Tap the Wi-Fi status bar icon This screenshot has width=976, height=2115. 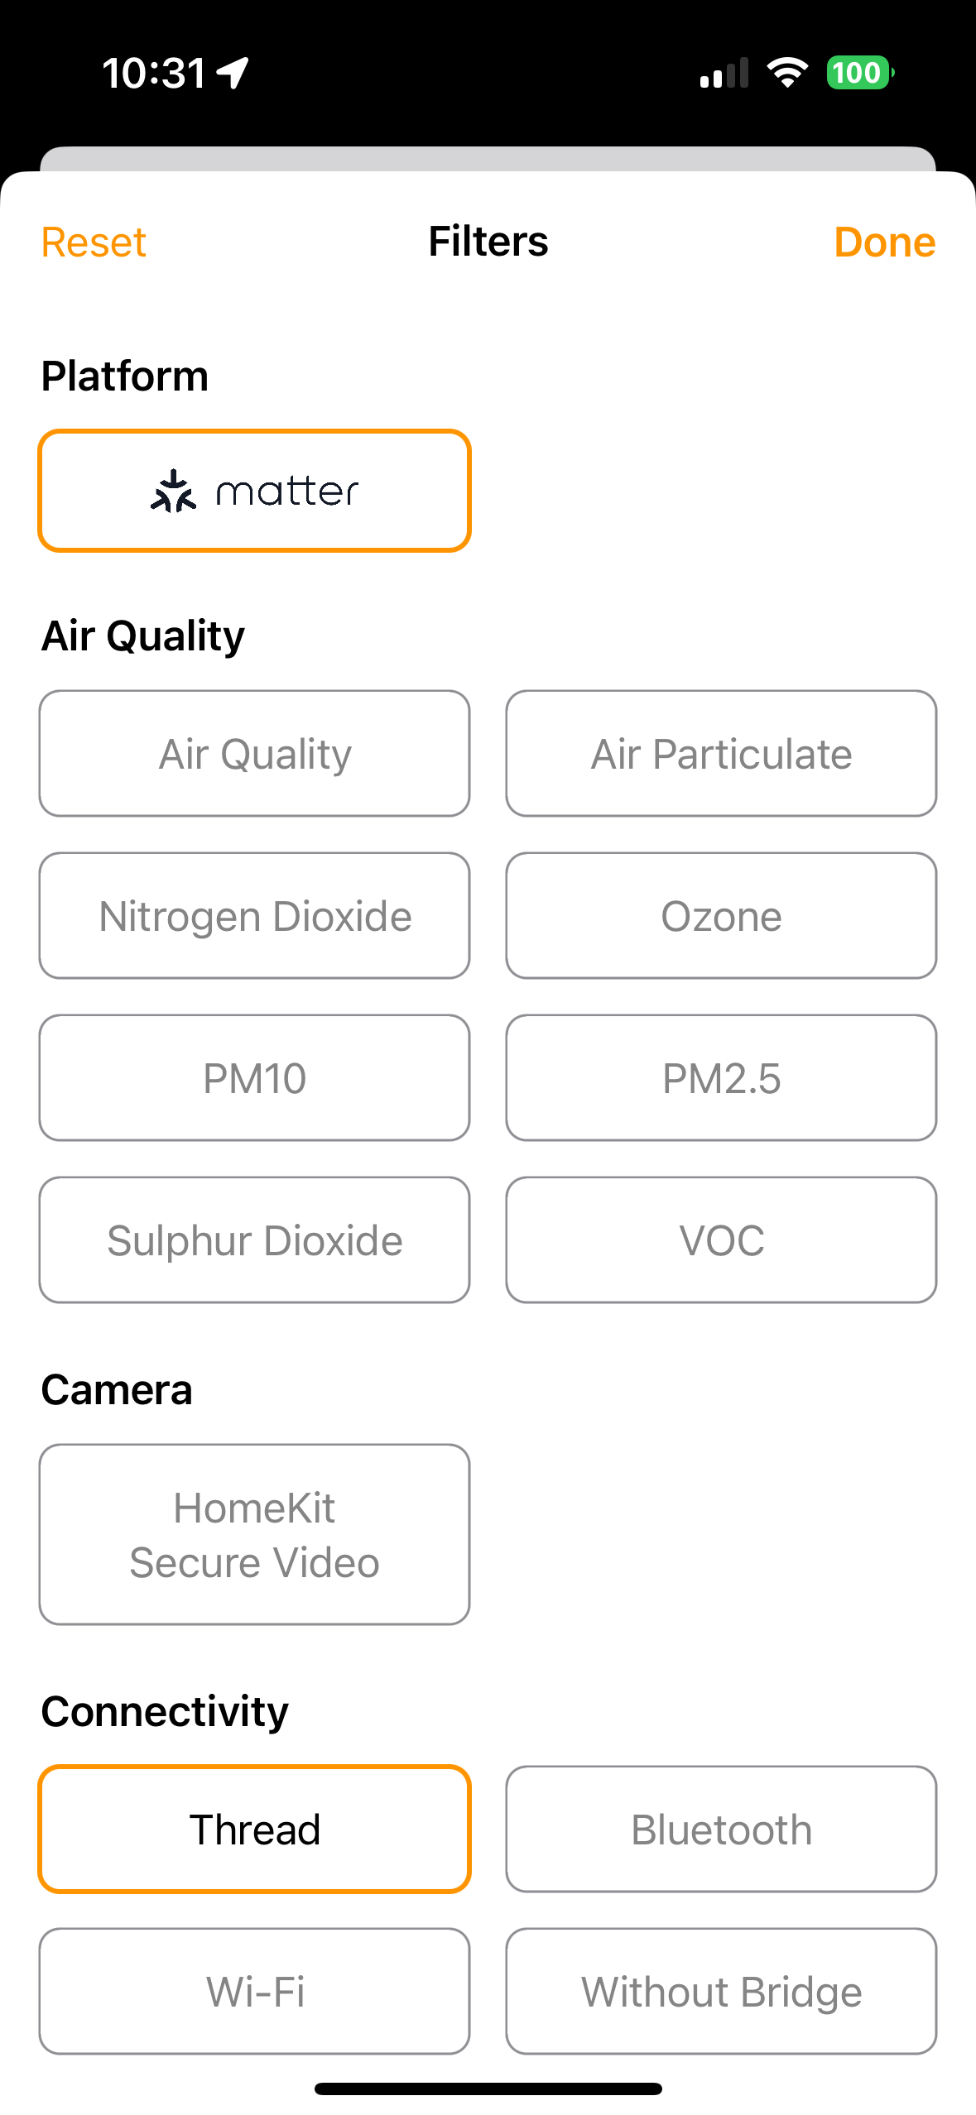tap(786, 73)
